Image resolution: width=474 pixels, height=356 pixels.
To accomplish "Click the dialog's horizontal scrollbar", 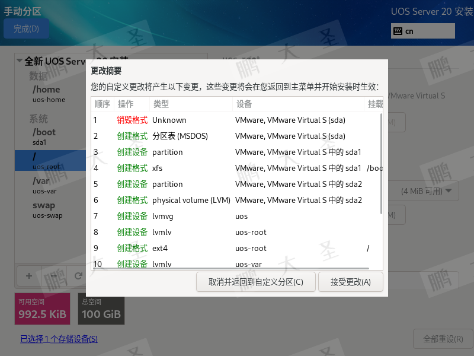I will [x=231, y=268].
